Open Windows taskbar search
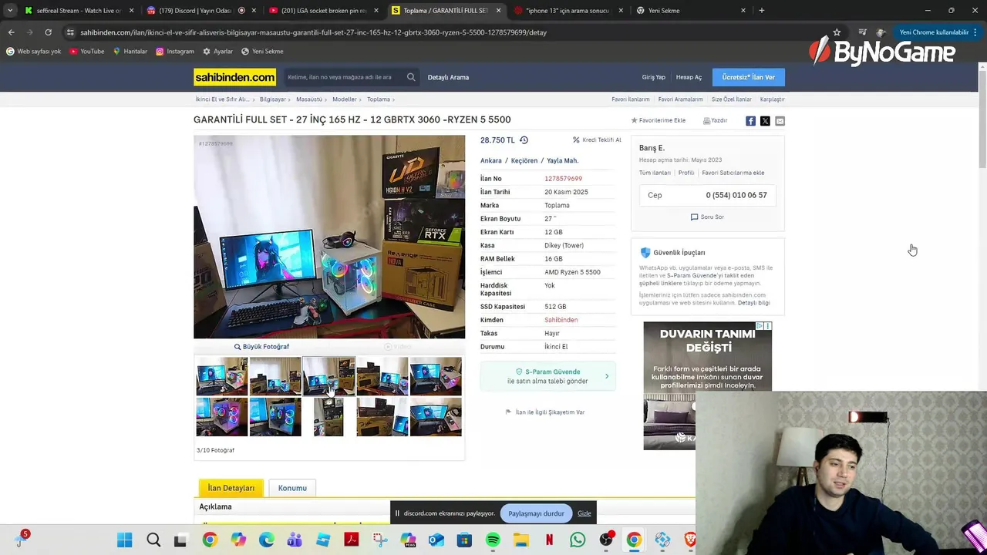 point(153,540)
